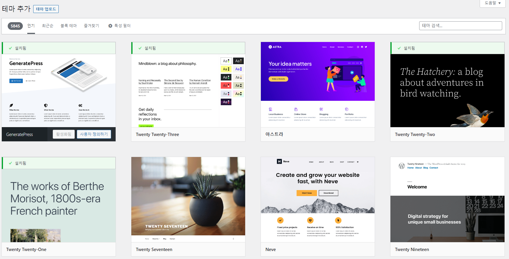Screen dimensions: 509x259
Task: Click the WordPress logo in Twenty Nineteen preview
Action: (401, 166)
